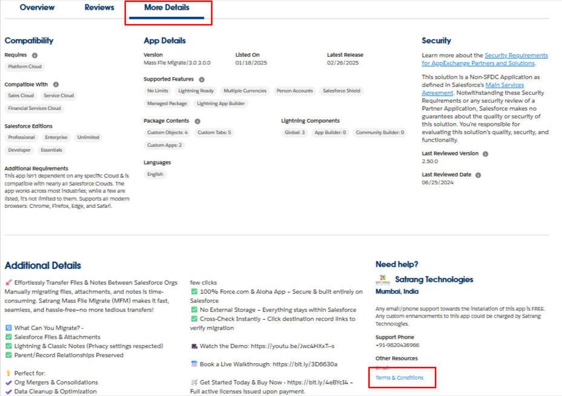Screen dimensions: 562x396
Task: Click the support phone number +91-9820436966
Action: [x=397, y=345]
